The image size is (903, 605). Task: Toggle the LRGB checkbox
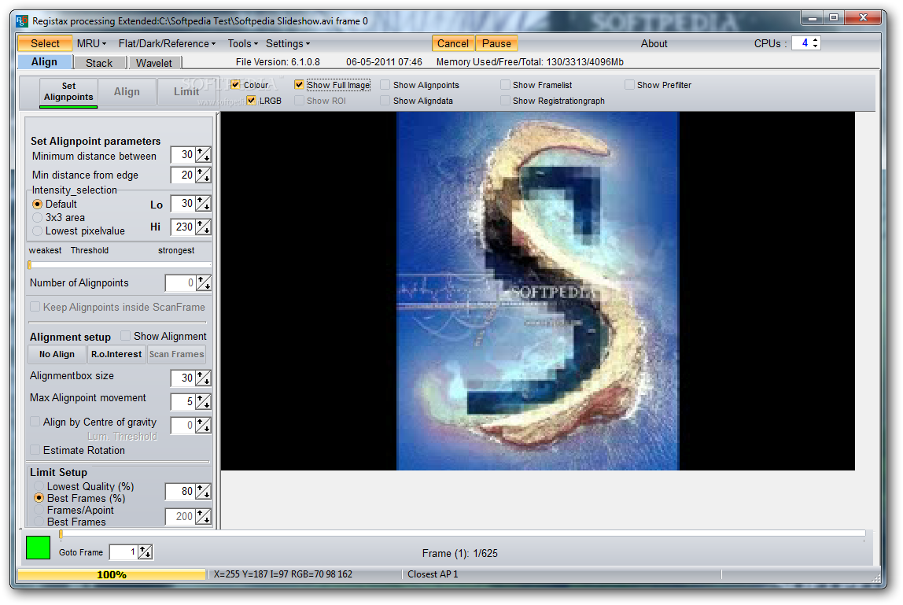pyautogui.click(x=251, y=100)
